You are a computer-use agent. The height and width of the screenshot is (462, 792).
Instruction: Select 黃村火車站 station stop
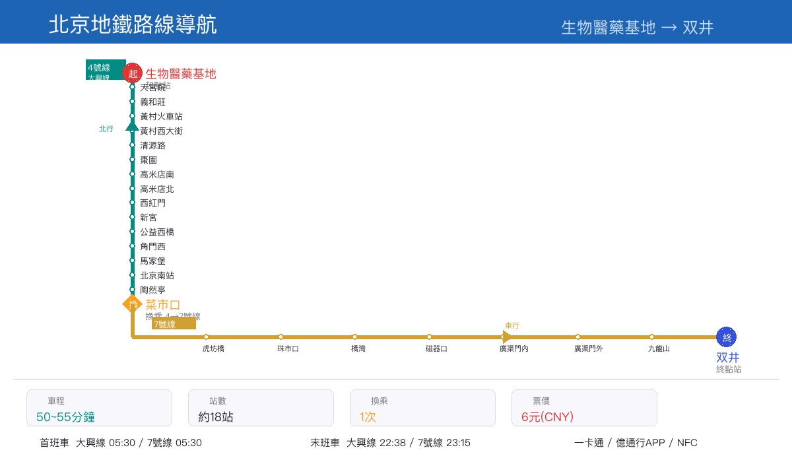(x=133, y=116)
